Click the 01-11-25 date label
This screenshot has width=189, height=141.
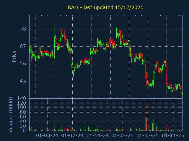[173, 136]
